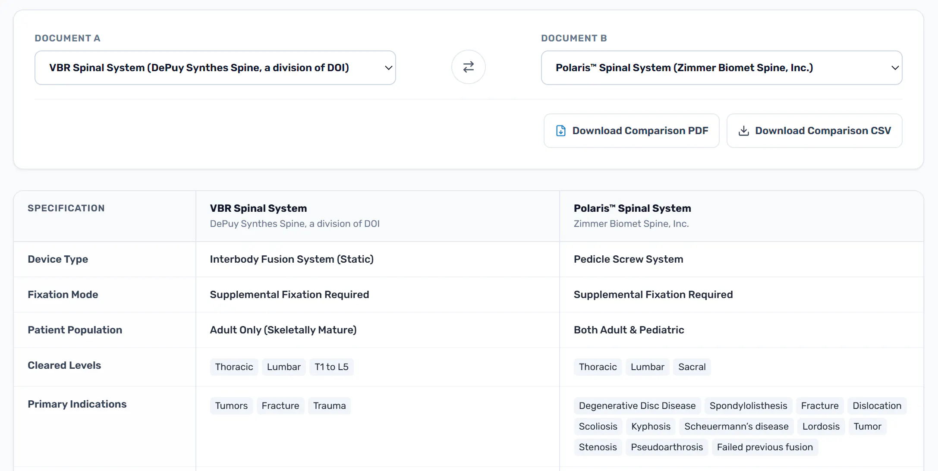Select the Pseudoarthrosis tag

[667, 447]
